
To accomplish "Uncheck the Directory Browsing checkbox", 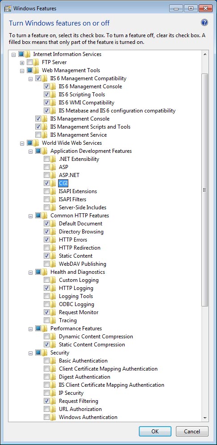I will [47, 232].
